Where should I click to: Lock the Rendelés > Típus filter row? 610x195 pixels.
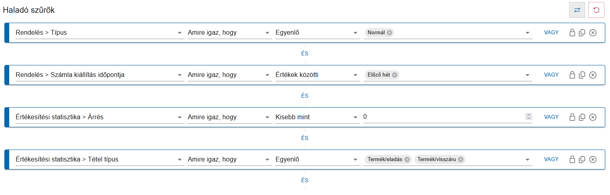point(572,33)
